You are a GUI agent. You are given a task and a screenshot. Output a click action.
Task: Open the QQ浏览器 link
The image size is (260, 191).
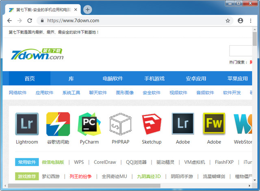coord(136,162)
